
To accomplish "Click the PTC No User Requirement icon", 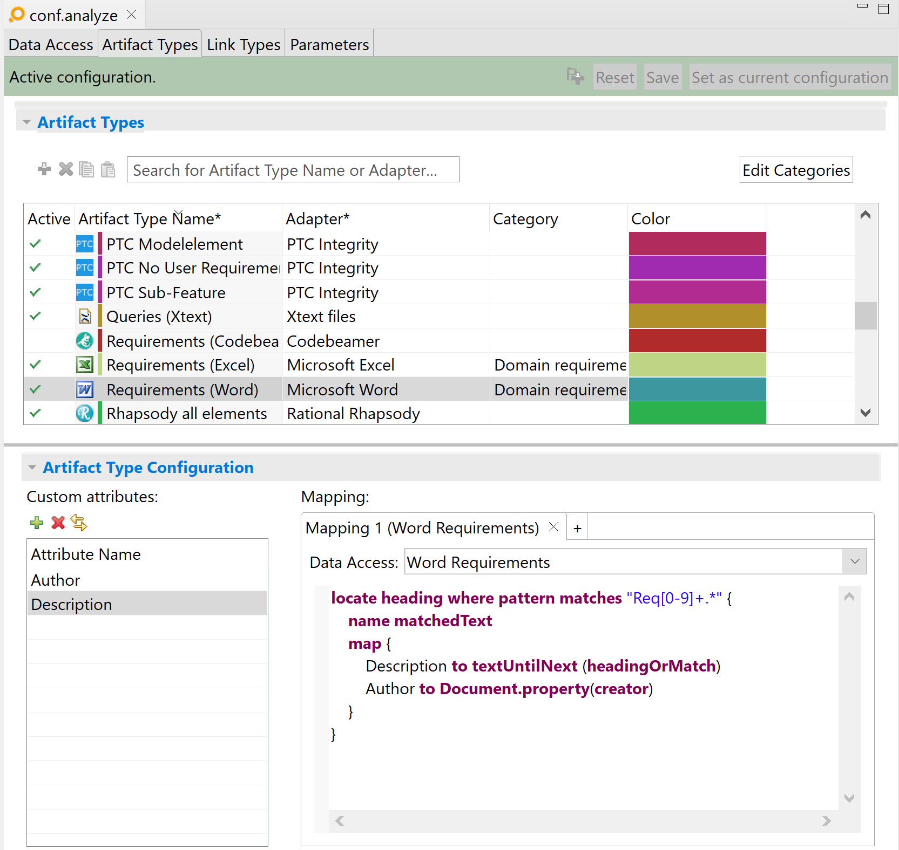I will [84, 268].
